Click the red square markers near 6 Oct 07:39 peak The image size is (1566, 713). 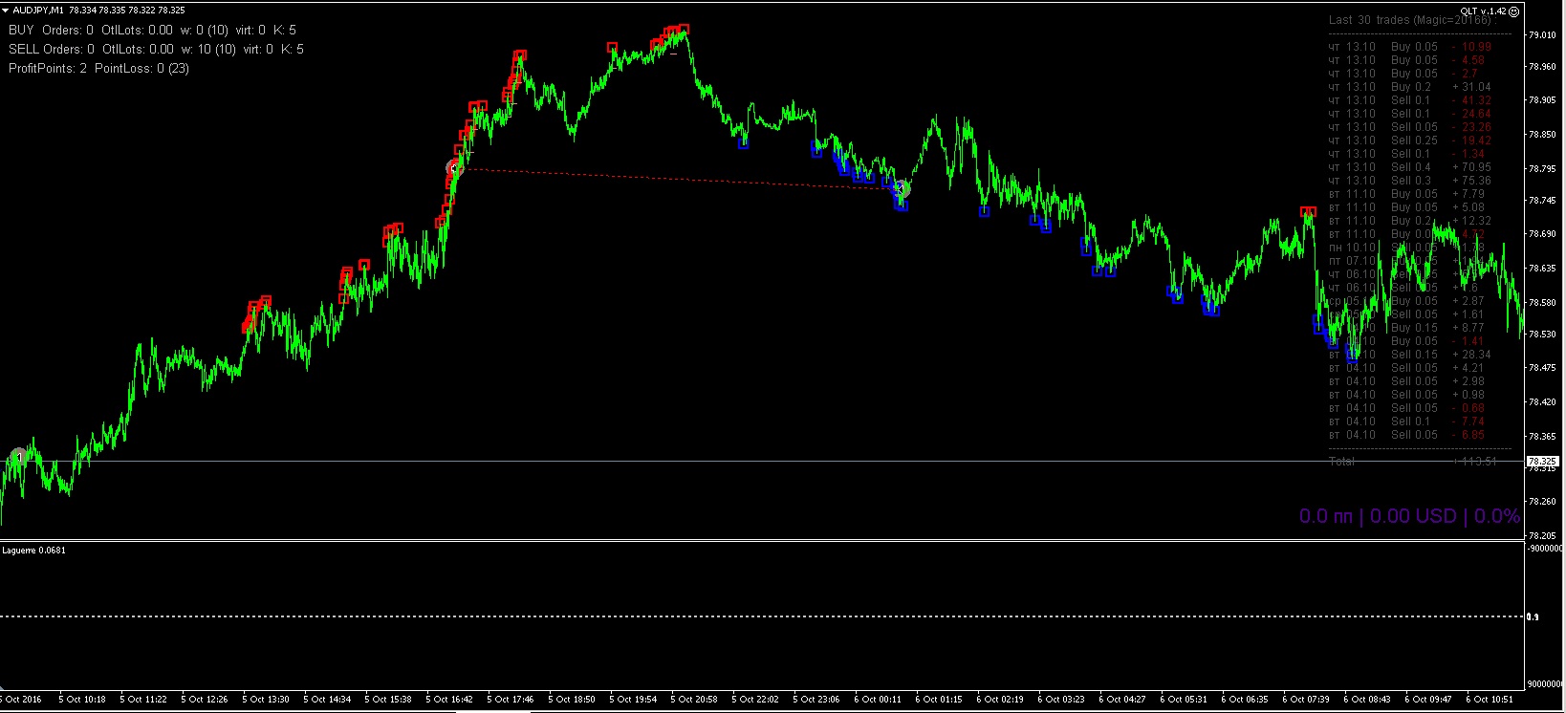pyautogui.click(x=1308, y=211)
